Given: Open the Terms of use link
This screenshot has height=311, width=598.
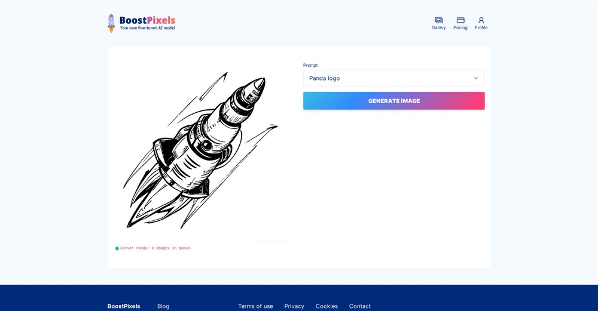Looking at the screenshot, I should tap(255, 306).
